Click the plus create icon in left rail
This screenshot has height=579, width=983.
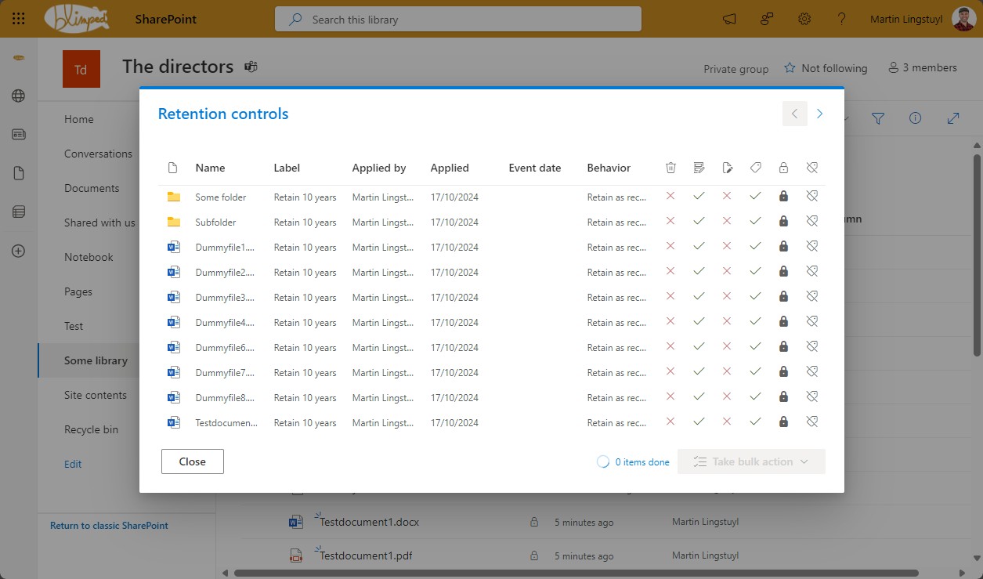19,252
